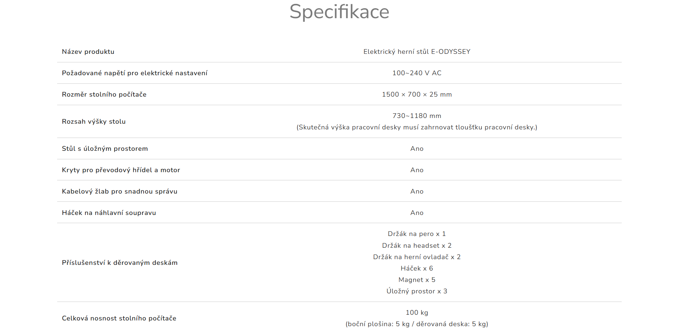
Task: Click Ano beside Háček na náhlavní soupravu
Action: point(417,213)
